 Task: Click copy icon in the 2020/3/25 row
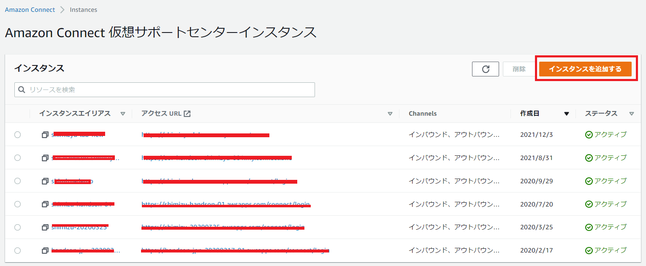click(45, 228)
